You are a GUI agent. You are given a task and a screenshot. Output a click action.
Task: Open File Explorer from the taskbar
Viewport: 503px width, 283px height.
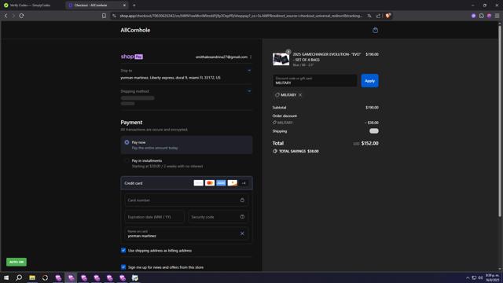tap(32, 277)
